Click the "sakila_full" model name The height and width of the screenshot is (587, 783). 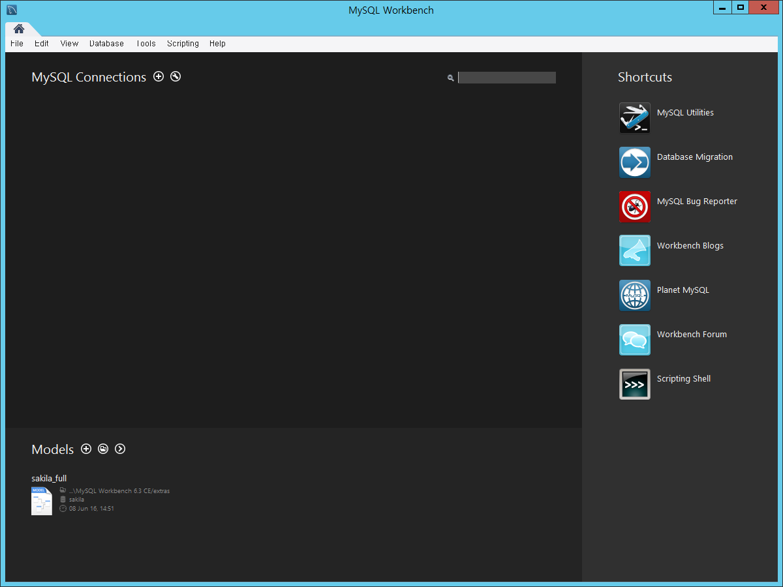coord(49,478)
